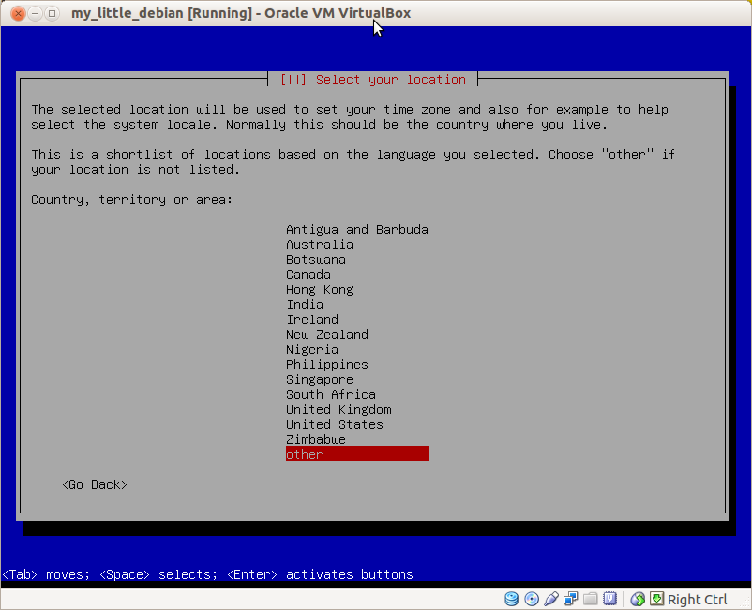Viewport: 752px width, 610px height.
Task: Pick Botswana in the country list
Action: coord(357,260)
